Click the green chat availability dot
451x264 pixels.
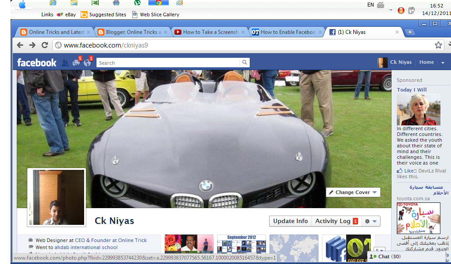375,256
